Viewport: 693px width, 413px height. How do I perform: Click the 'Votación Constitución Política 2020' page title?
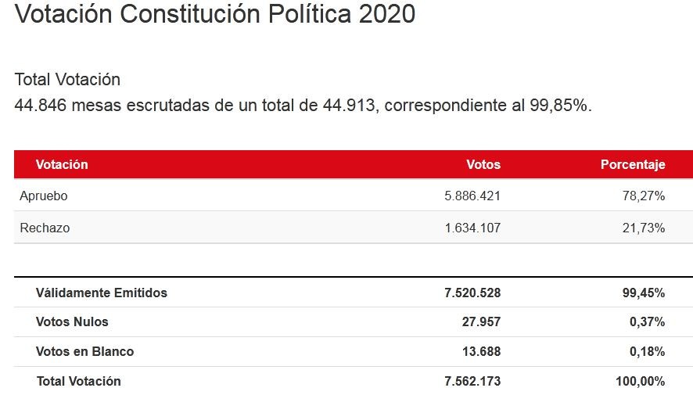click(215, 14)
